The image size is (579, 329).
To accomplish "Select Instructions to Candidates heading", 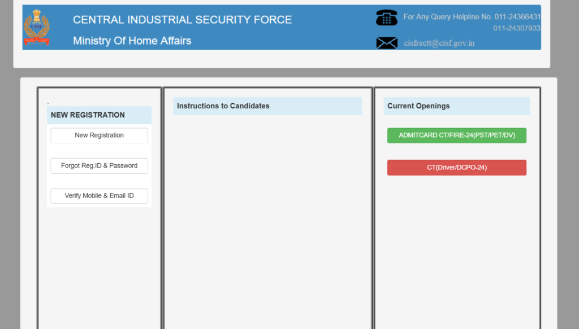I will click(x=223, y=106).
